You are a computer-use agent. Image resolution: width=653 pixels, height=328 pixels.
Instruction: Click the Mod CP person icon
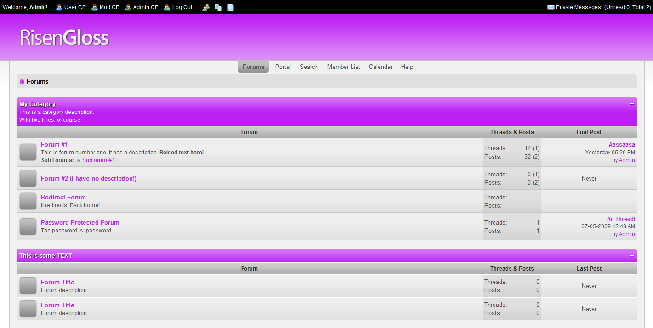coord(95,7)
